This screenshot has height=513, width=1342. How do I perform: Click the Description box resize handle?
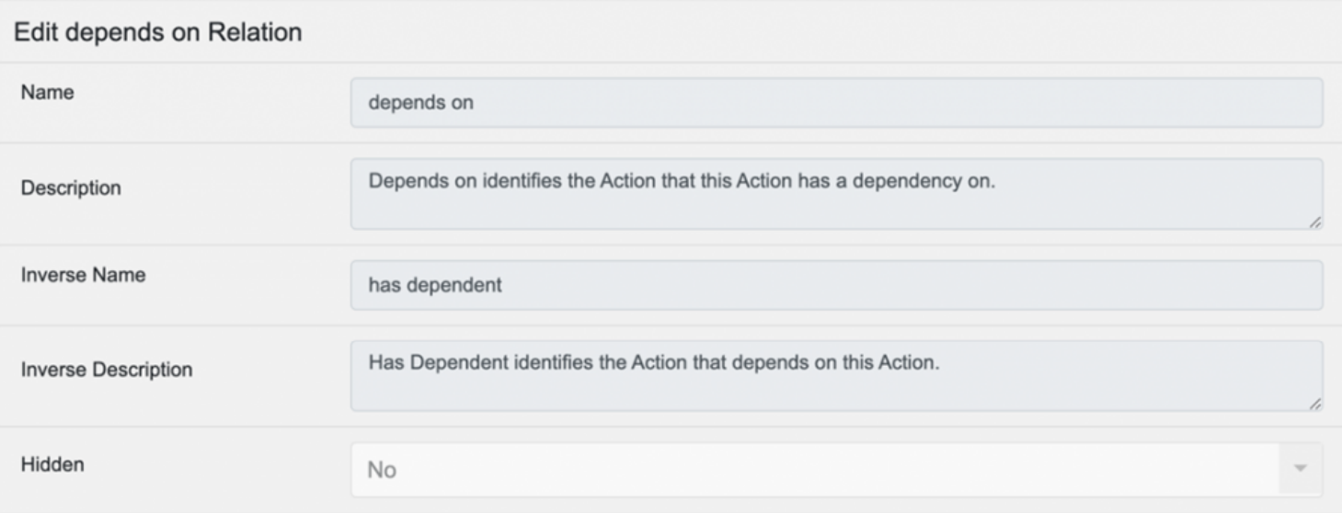pos(1316,222)
